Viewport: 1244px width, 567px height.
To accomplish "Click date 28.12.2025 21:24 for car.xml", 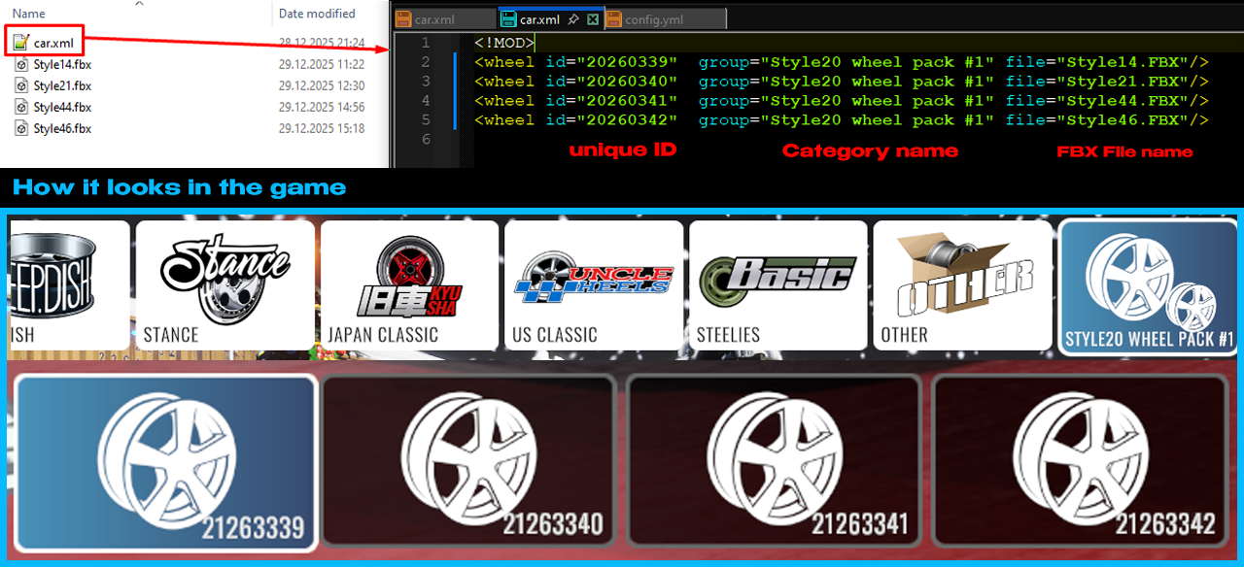I will (x=322, y=43).
